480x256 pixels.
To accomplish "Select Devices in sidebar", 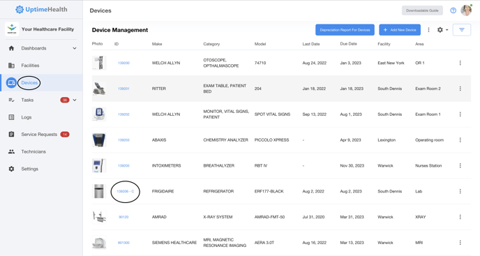I will [29, 83].
